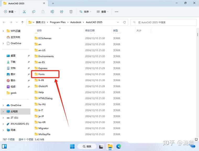
Task: Sort by the 大小 column header
Action: click(139, 31)
